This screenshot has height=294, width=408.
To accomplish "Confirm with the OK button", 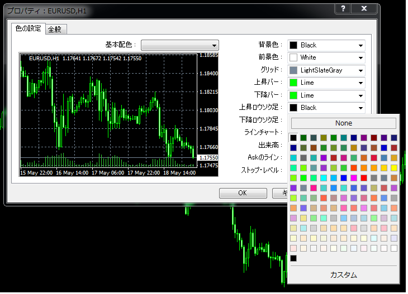I will coord(243,193).
